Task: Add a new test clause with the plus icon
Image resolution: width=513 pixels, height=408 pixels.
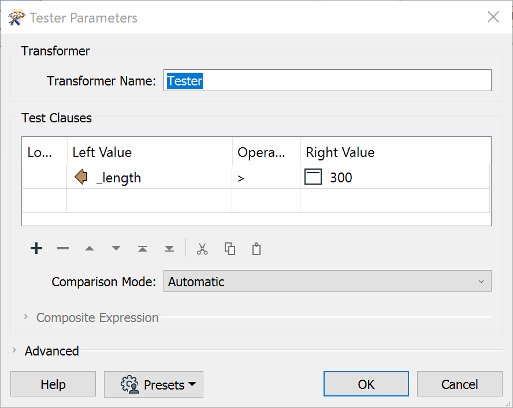Action: point(36,248)
